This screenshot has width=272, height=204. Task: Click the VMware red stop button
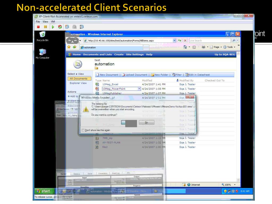[x=38, y=27]
